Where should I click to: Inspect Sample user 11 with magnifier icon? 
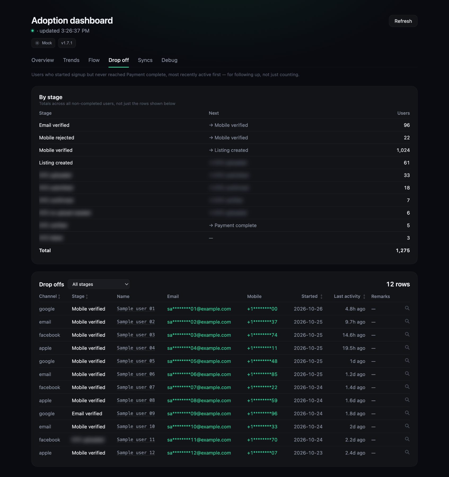point(407,439)
